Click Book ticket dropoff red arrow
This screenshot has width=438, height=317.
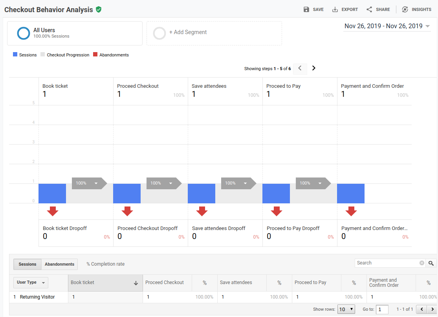(52, 212)
